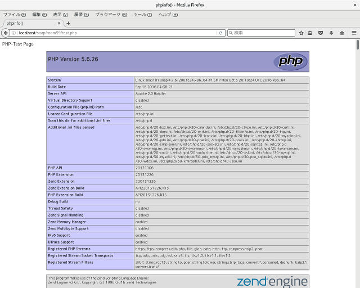Click the Zend Signal Handling label

(x=66, y=215)
